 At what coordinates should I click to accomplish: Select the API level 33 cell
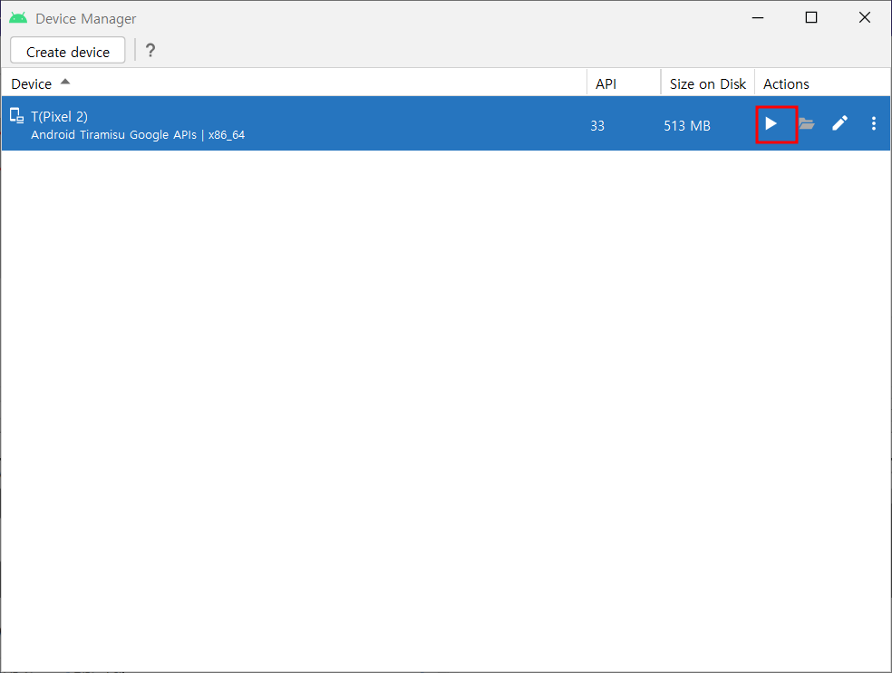597,126
